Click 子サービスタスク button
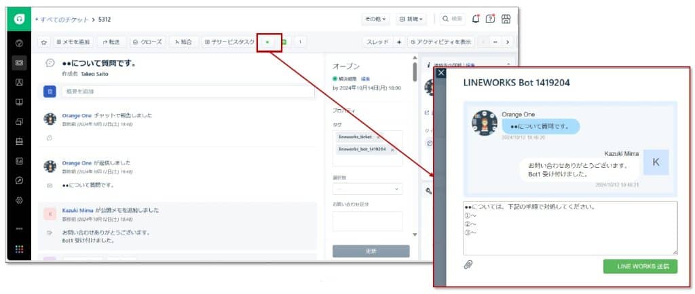The height and width of the screenshot is (294, 695). pyautogui.click(x=229, y=42)
